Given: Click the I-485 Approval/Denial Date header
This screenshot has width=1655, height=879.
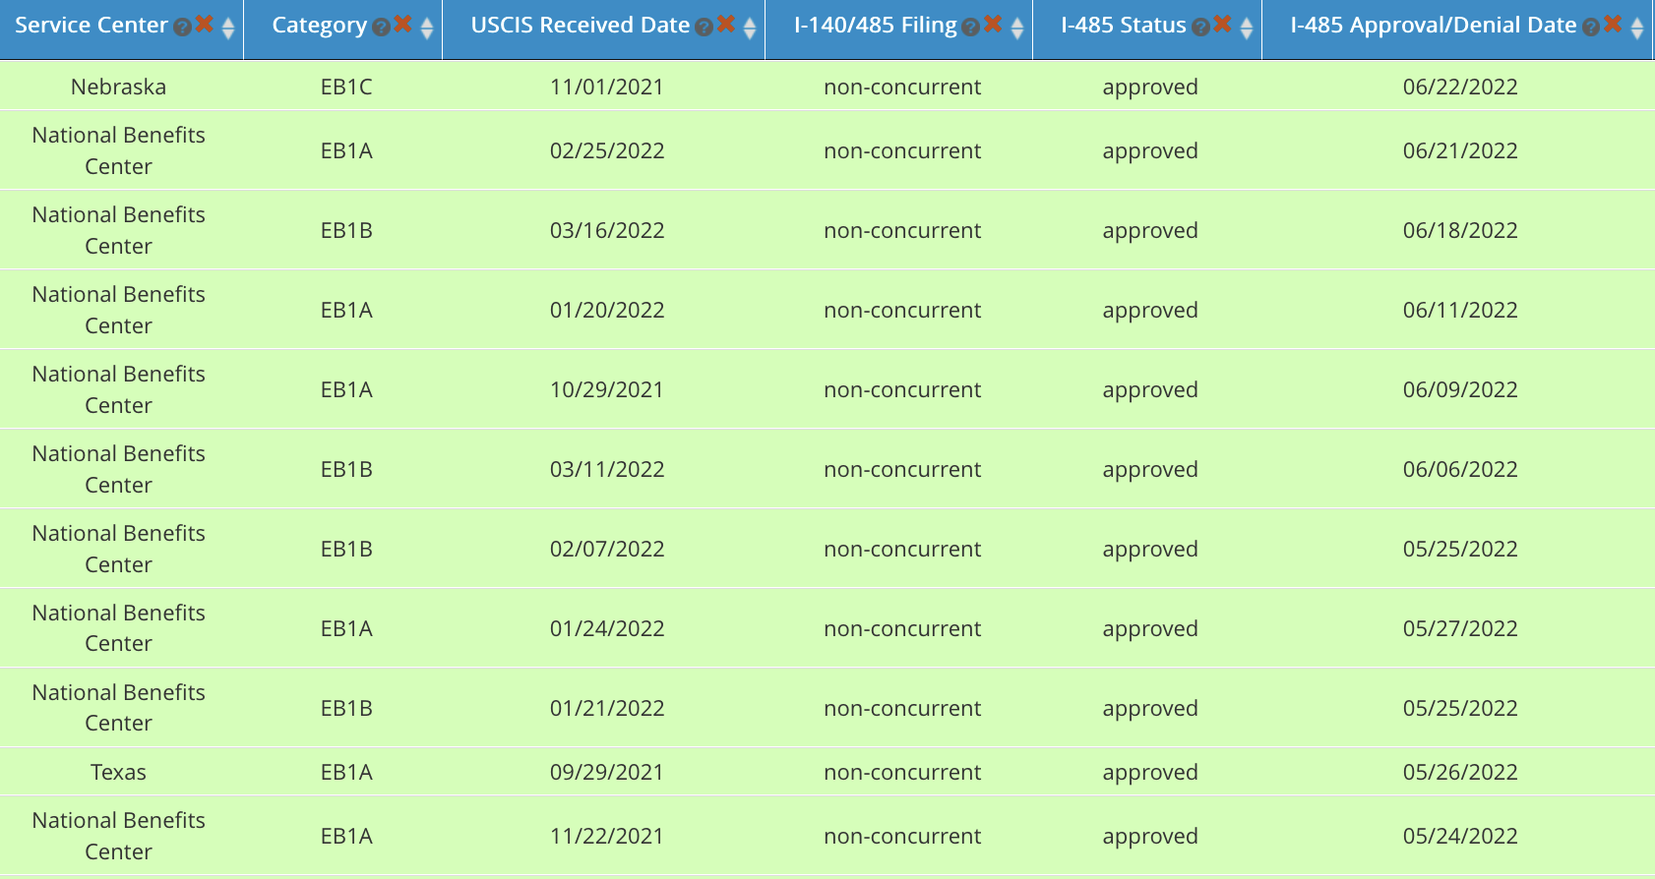Looking at the screenshot, I should [x=1434, y=26].
